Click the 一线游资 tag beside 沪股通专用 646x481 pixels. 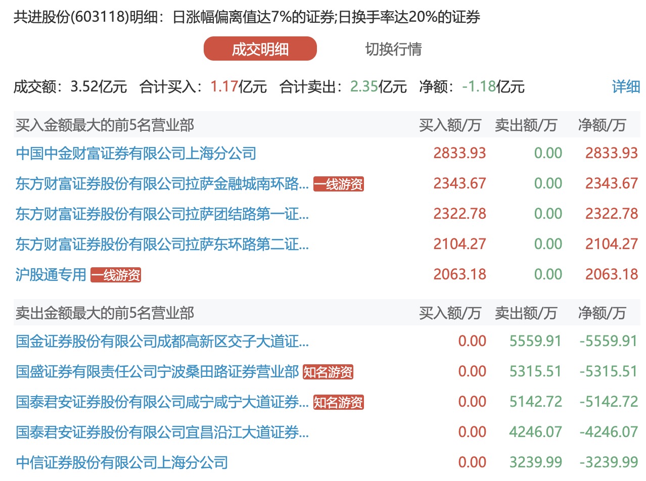[x=116, y=275]
